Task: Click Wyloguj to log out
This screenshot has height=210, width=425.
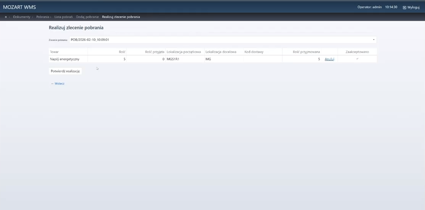Action: [x=413, y=8]
